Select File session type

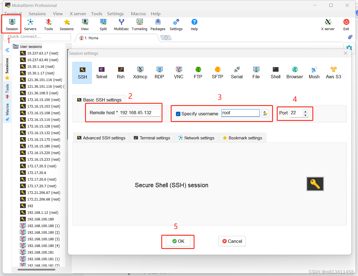[256, 73]
